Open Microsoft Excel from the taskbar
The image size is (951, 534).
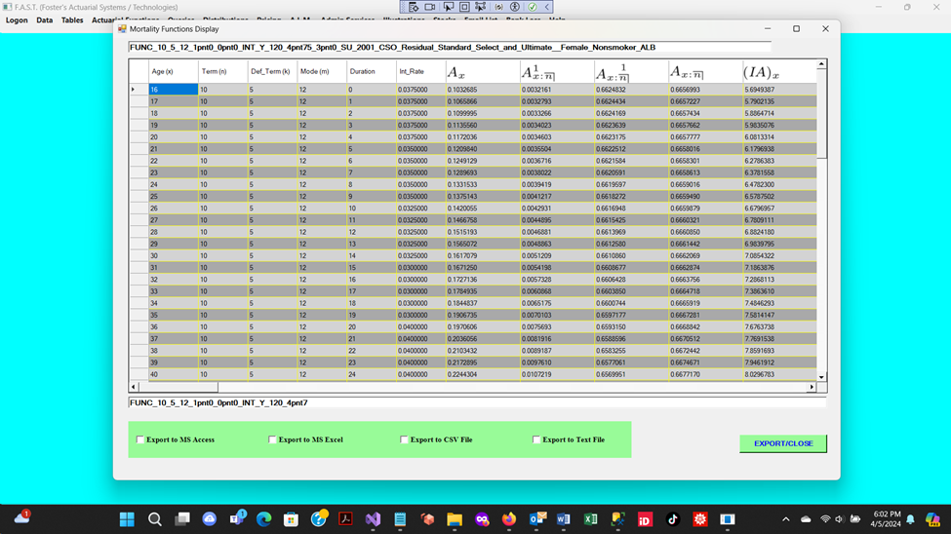coord(590,519)
